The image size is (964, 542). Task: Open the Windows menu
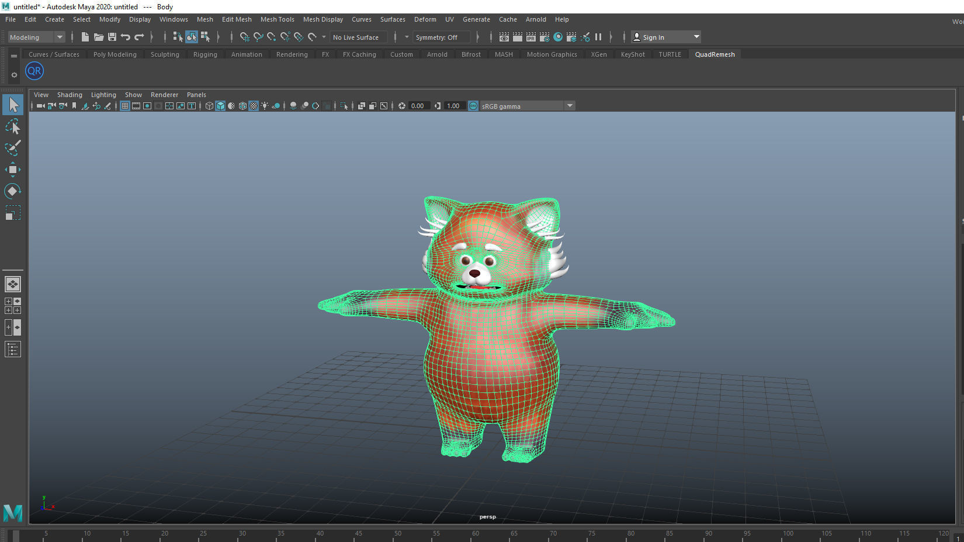coord(174,19)
